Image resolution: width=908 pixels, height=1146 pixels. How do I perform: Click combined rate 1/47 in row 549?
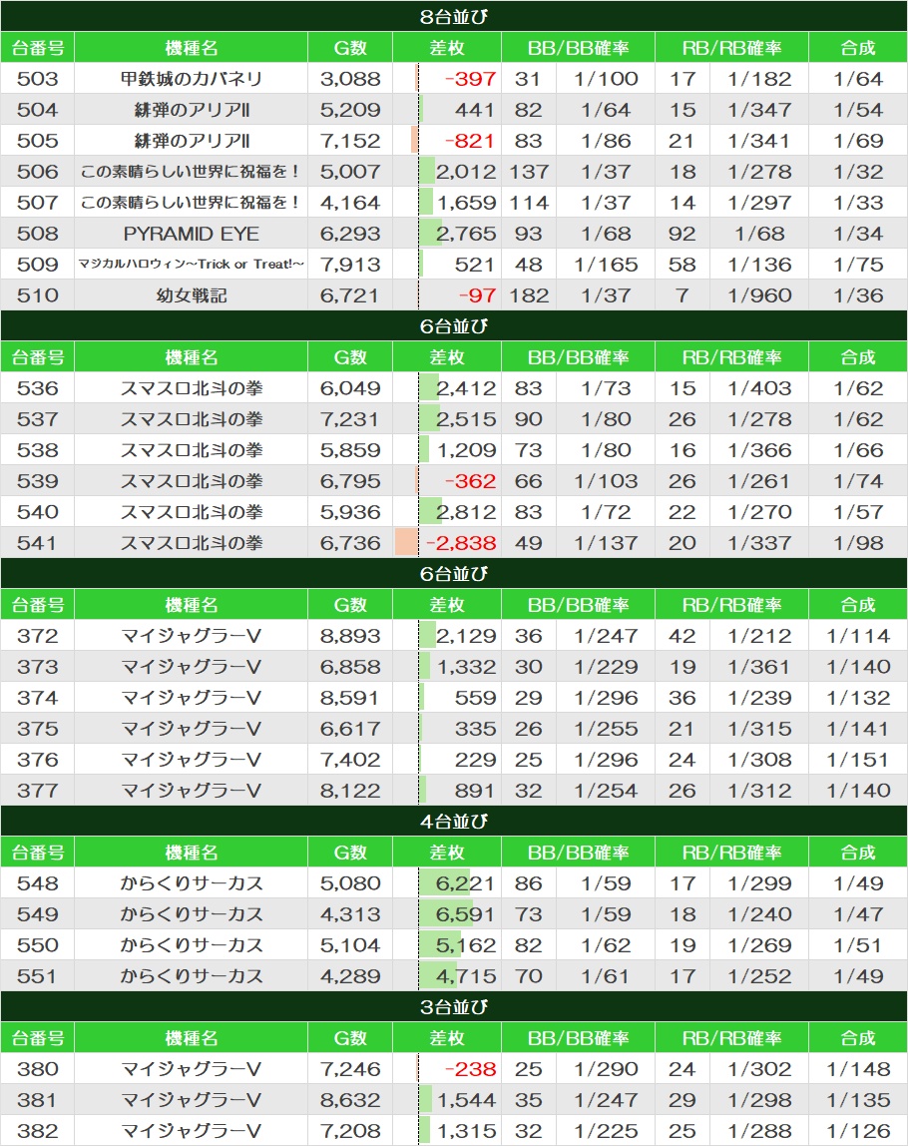coord(858,914)
